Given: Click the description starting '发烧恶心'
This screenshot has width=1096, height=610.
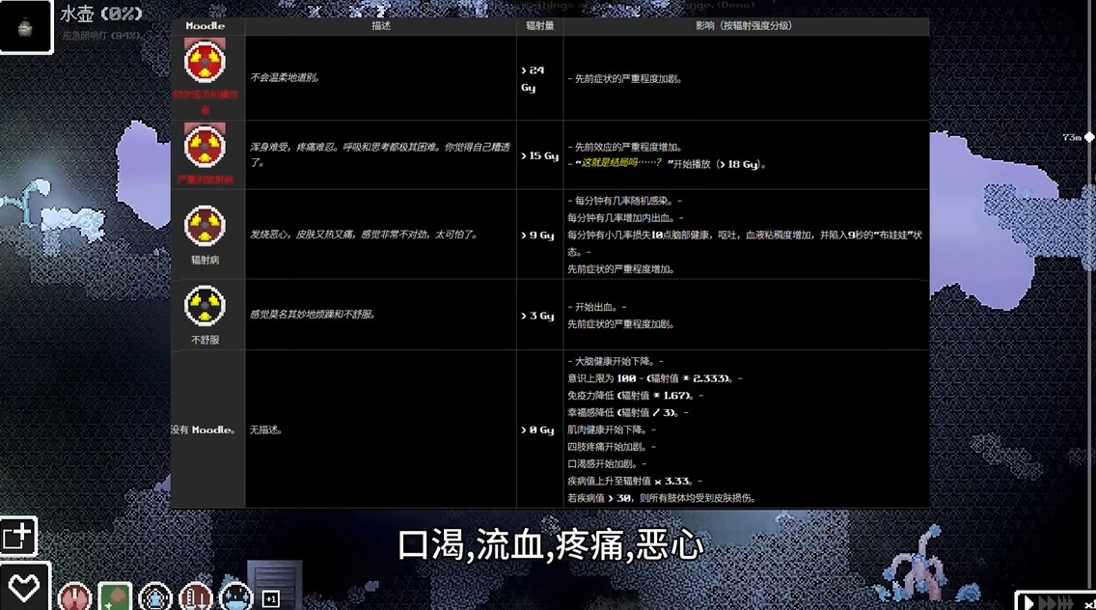Looking at the screenshot, I should pyautogui.click(x=364, y=235).
